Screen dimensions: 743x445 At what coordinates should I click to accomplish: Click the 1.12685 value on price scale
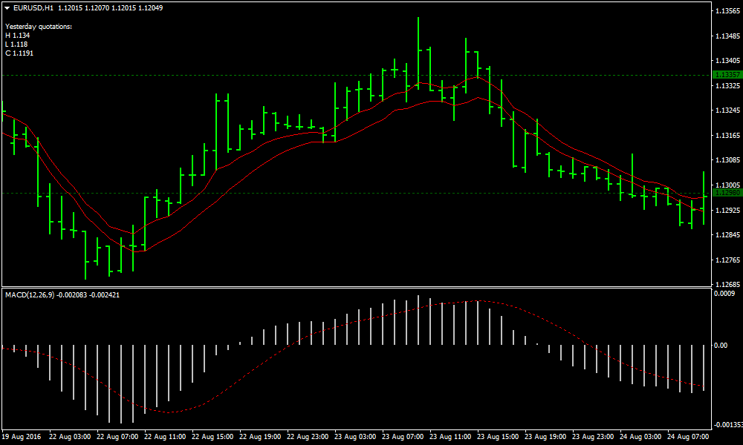coord(727,285)
